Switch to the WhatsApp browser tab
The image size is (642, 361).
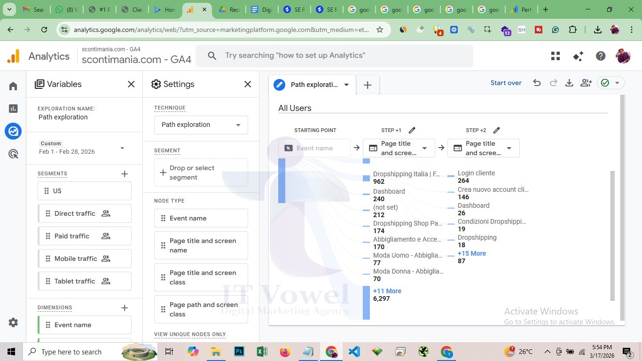66,9
